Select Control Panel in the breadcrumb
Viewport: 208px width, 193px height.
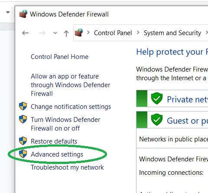[x=113, y=33]
